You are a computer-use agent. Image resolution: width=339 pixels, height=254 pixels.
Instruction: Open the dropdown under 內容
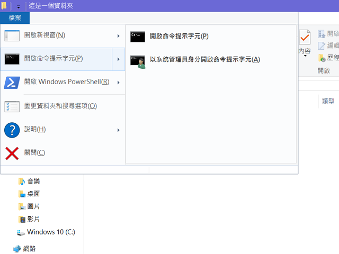[x=305, y=56]
